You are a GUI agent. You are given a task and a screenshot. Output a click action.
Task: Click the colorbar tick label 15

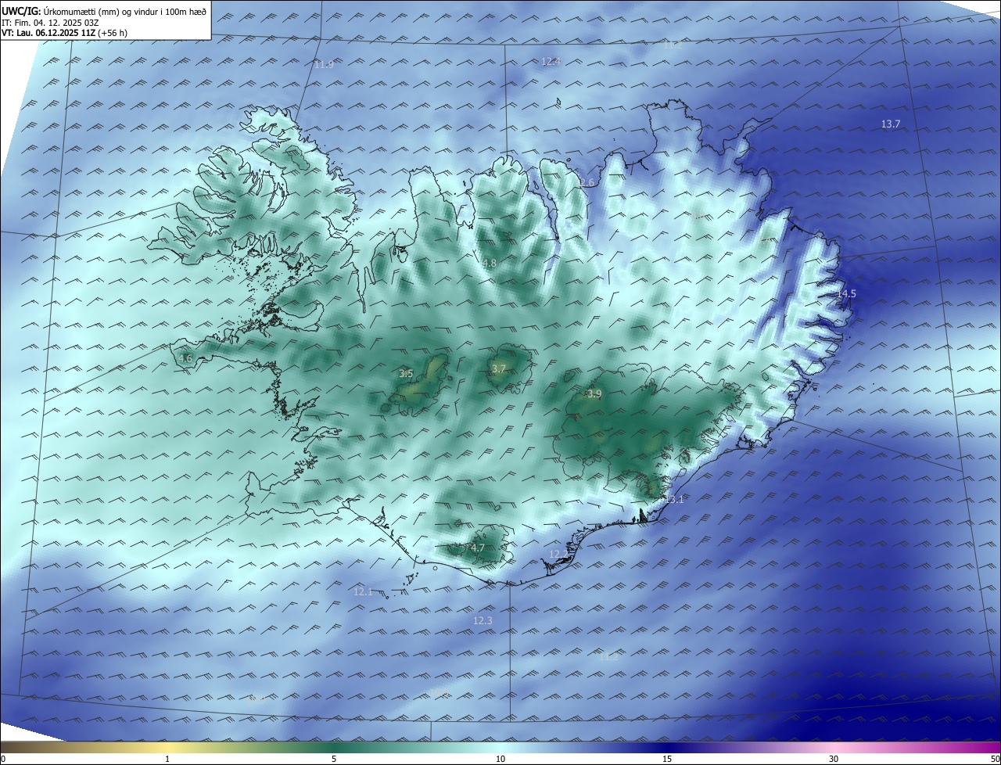tap(667, 760)
